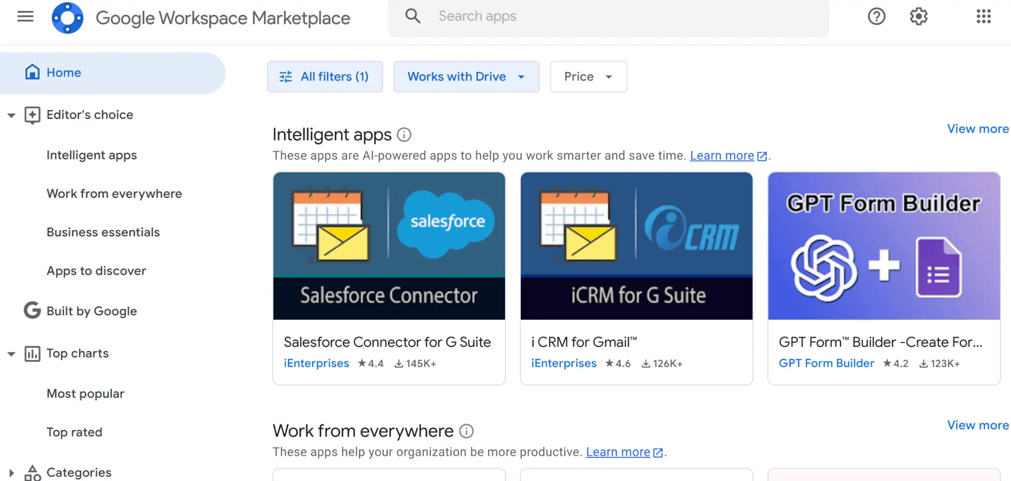Click the search magnifier icon
Viewport: 1011px width, 481px height.
413,16
